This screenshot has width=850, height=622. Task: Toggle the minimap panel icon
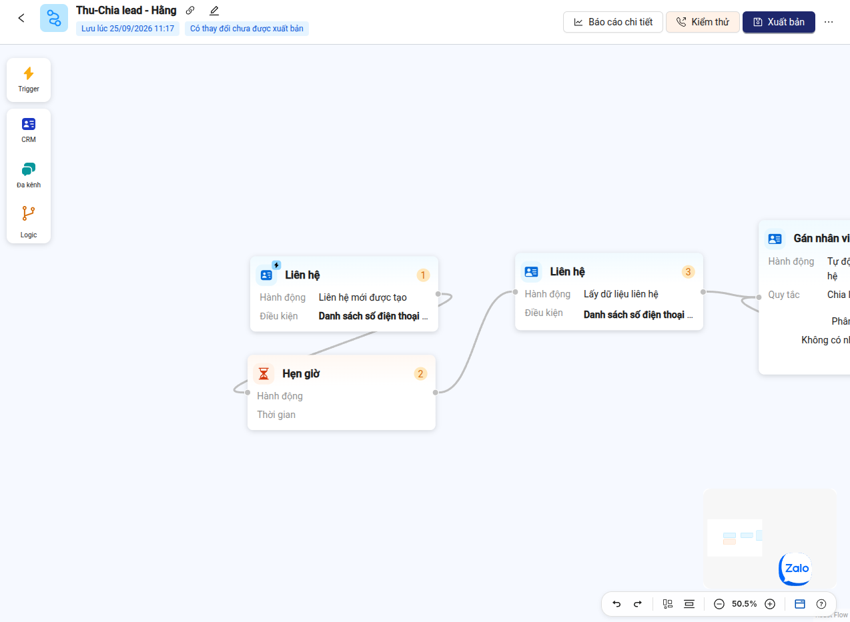pyautogui.click(x=800, y=604)
